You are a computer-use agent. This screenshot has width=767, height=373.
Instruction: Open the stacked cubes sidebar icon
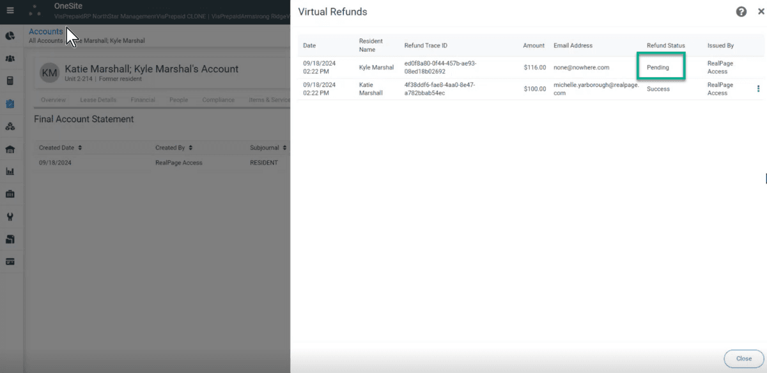(x=10, y=126)
